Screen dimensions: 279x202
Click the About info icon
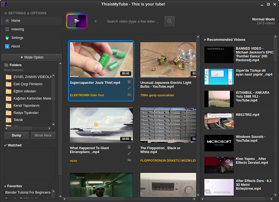coord(7,46)
